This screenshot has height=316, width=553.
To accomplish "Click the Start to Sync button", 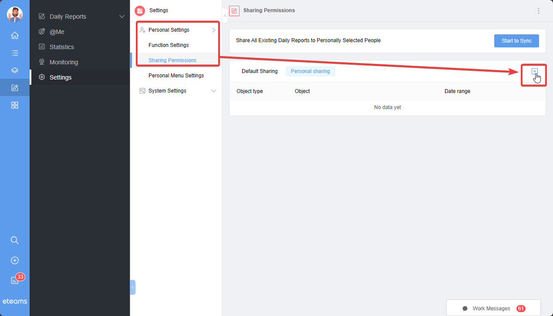I will (516, 41).
